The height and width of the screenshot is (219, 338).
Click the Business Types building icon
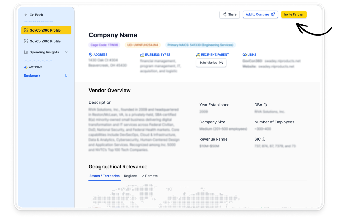click(x=142, y=55)
